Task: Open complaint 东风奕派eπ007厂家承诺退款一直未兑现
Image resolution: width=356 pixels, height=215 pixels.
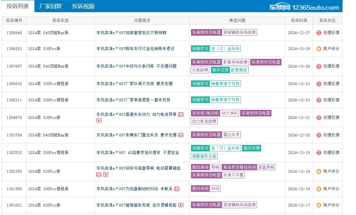Action: (133, 100)
